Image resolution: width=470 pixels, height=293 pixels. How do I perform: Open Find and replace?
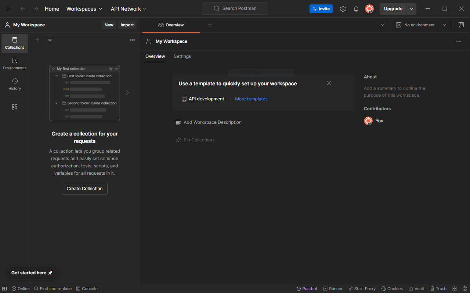pos(53,289)
